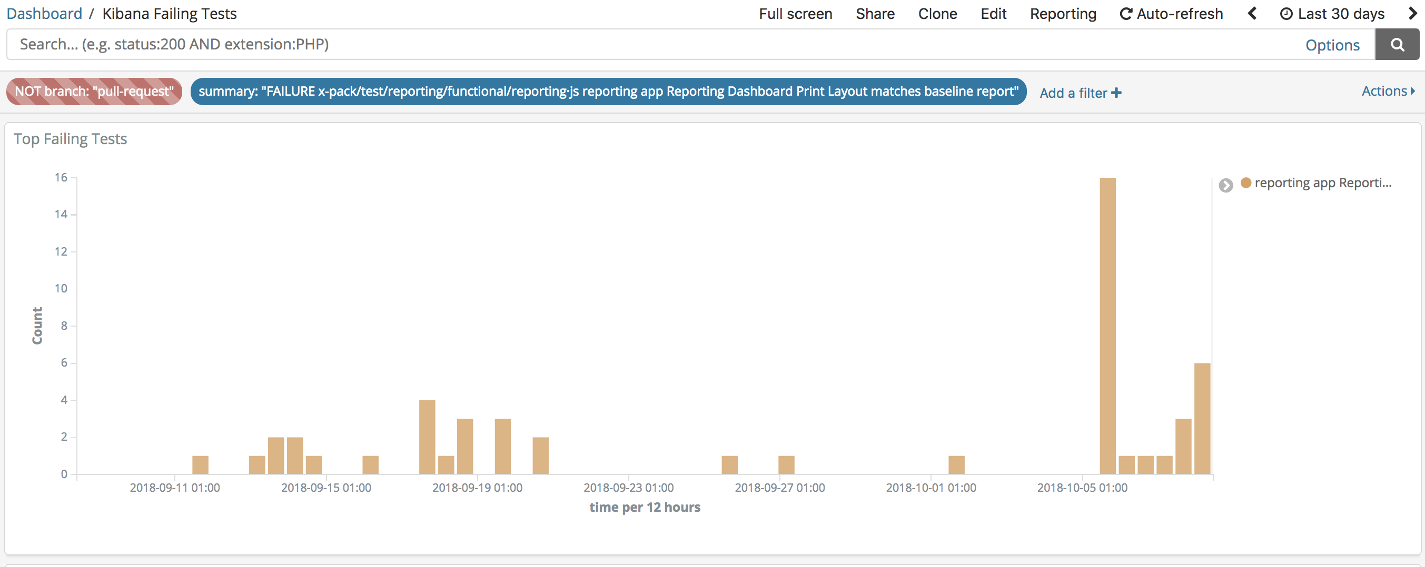This screenshot has width=1425, height=567.
Task: Click the 2018-09-11 01:00 axis label
Action: pyautogui.click(x=175, y=488)
